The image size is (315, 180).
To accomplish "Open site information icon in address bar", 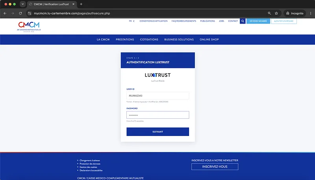I will pos(30,13).
